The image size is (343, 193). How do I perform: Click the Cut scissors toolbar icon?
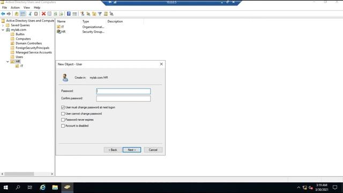click(x=30, y=14)
